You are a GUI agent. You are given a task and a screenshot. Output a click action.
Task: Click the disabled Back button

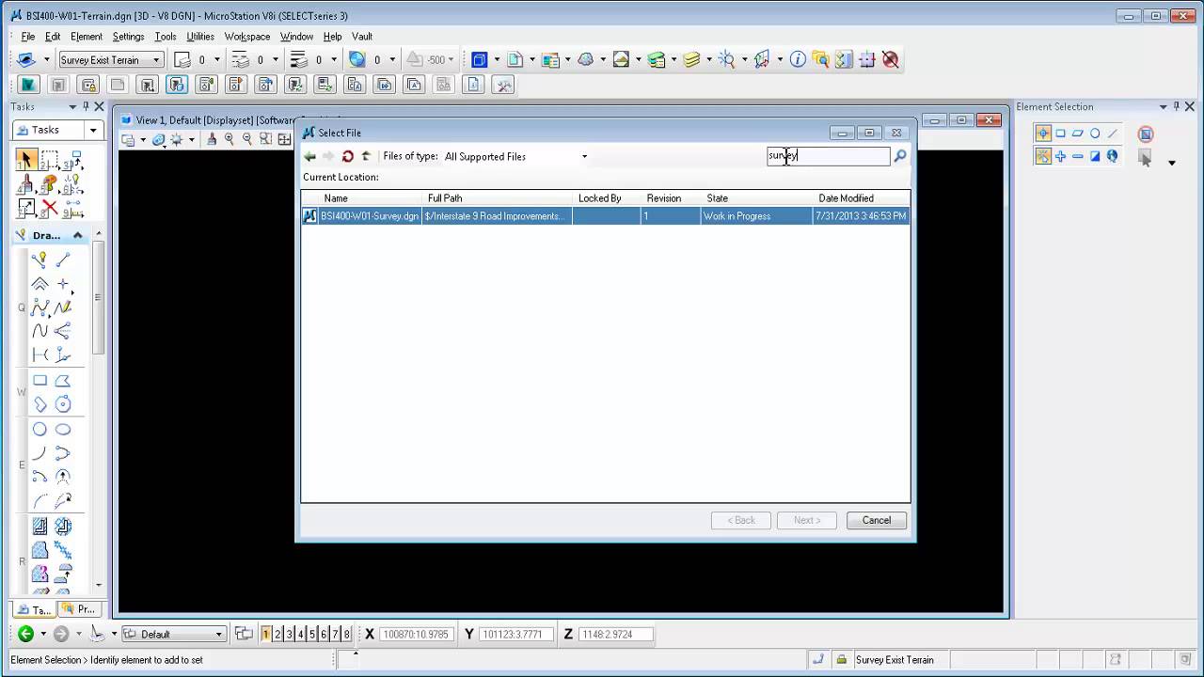(x=740, y=520)
